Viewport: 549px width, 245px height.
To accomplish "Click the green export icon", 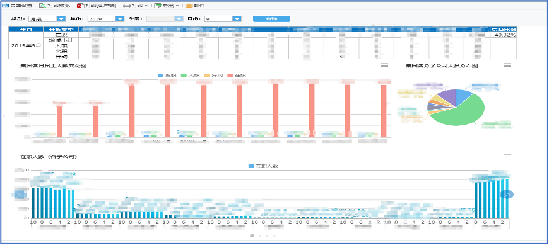I will [158, 6].
